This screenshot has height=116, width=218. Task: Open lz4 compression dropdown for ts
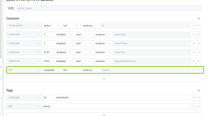pos(71,26)
